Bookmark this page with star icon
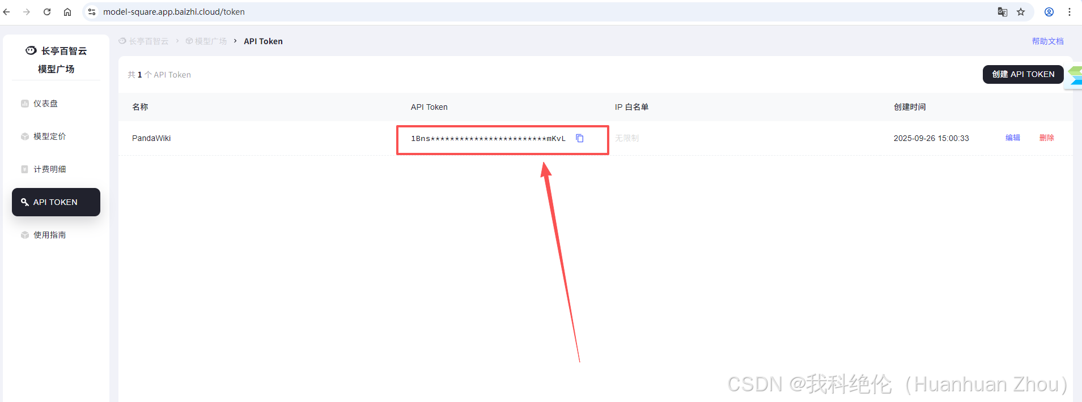Image resolution: width=1082 pixels, height=402 pixels. 1021,12
